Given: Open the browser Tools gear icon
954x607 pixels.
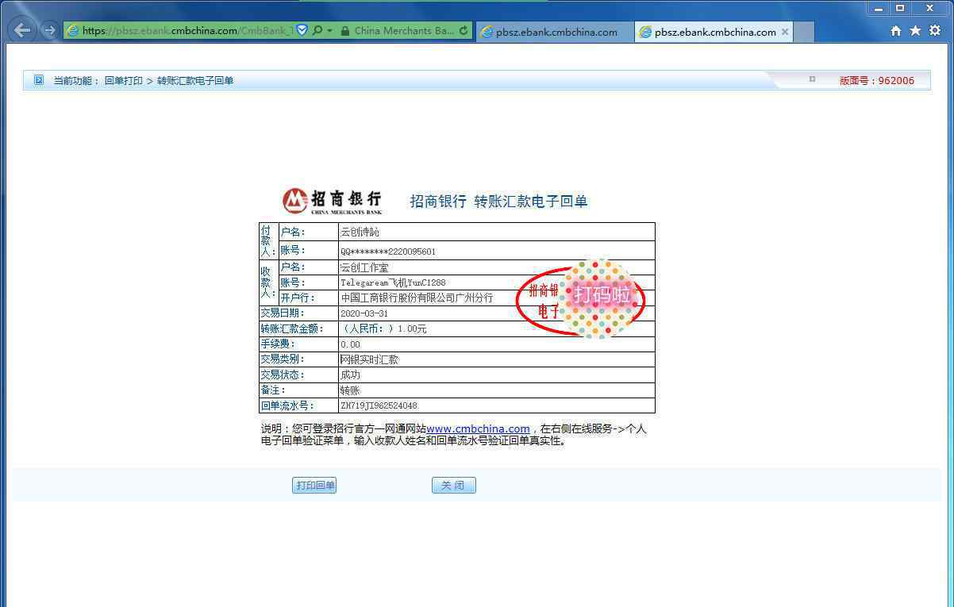Looking at the screenshot, I should coord(935,30).
